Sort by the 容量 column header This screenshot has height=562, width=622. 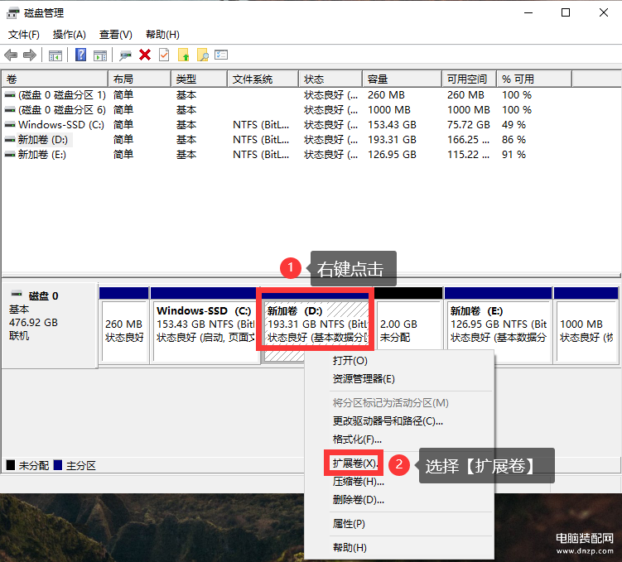click(x=378, y=79)
